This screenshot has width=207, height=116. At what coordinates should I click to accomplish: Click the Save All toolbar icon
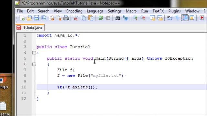pyautogui.click(x=44, y=18)
